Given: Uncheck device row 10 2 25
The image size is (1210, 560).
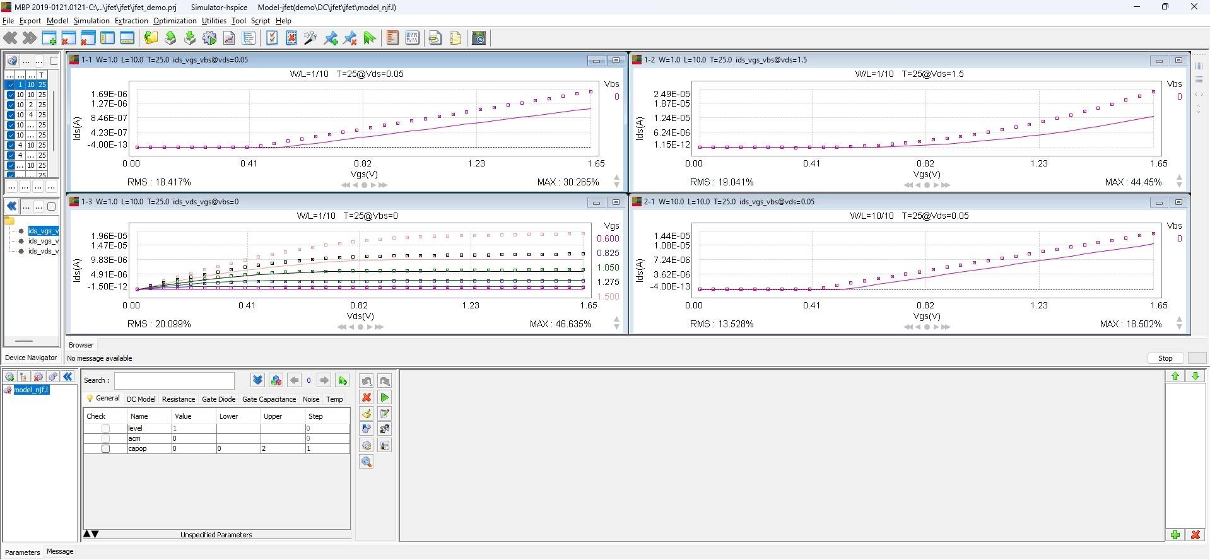Looking at the screenshot, I should (11, 105).
